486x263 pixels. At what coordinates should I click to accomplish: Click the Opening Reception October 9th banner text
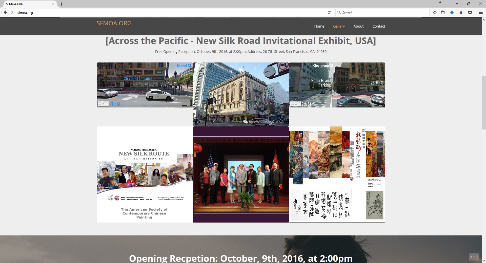[x=241, y=258]
